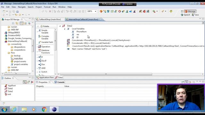Switch to the Console tab
This screenshot has height=115, width=205.
(x=60, y=82)
